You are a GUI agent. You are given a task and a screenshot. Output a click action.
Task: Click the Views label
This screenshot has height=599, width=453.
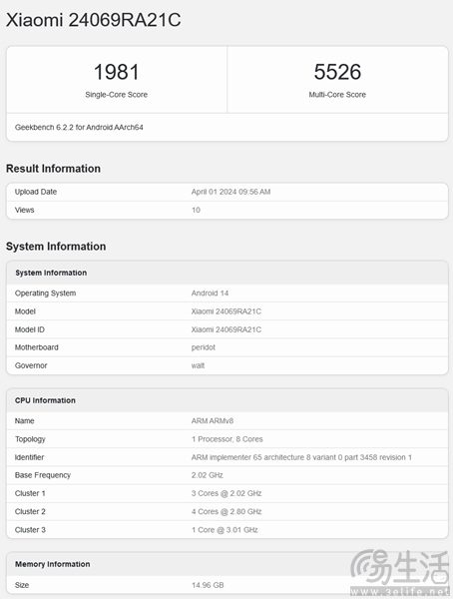click(x=24, y=210)
